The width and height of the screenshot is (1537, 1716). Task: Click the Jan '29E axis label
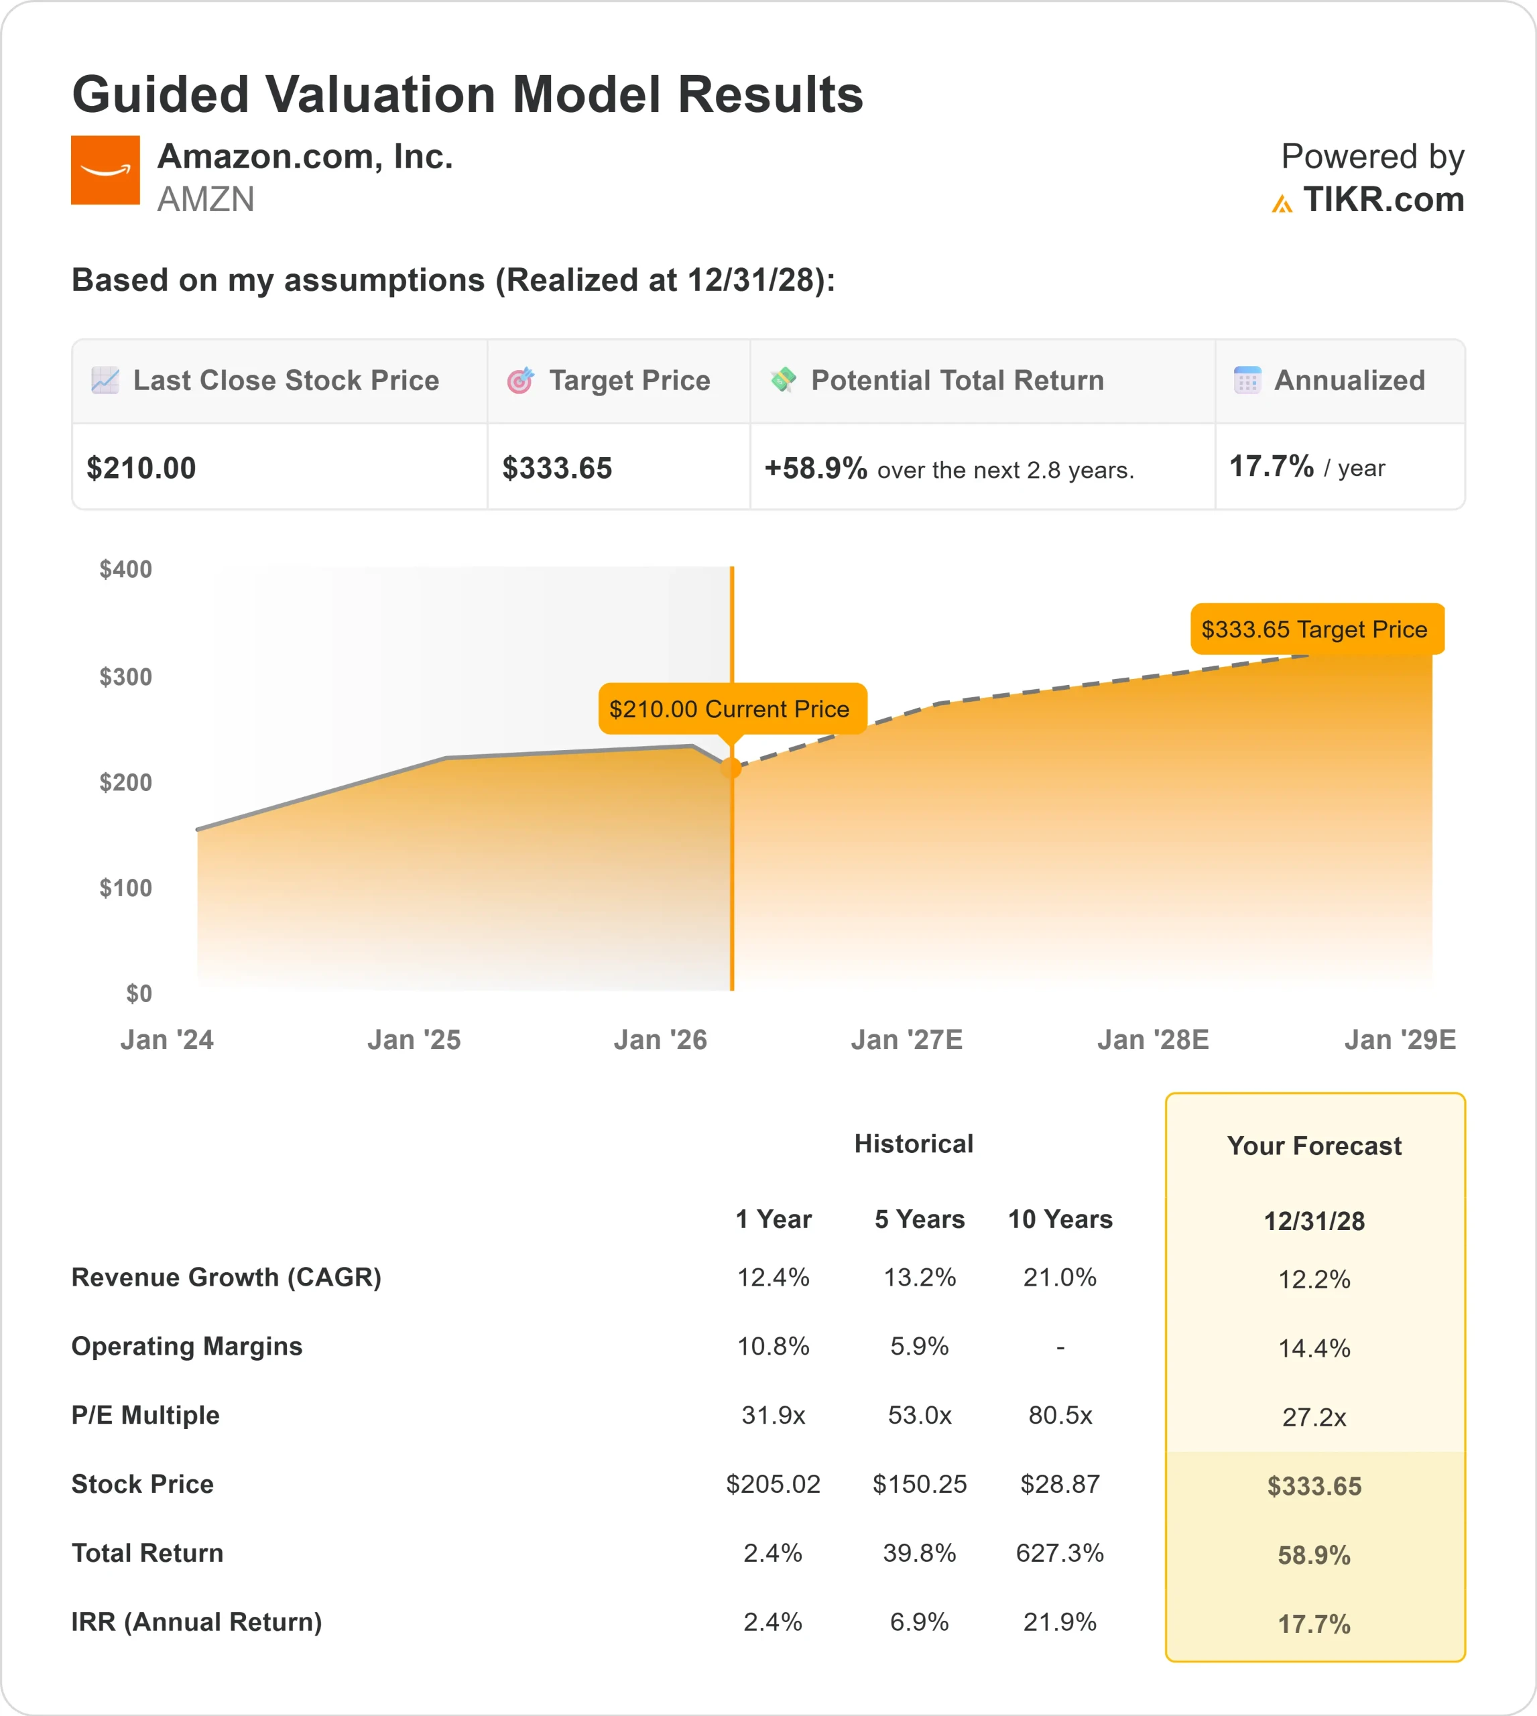click(x=1402, y=1040)
